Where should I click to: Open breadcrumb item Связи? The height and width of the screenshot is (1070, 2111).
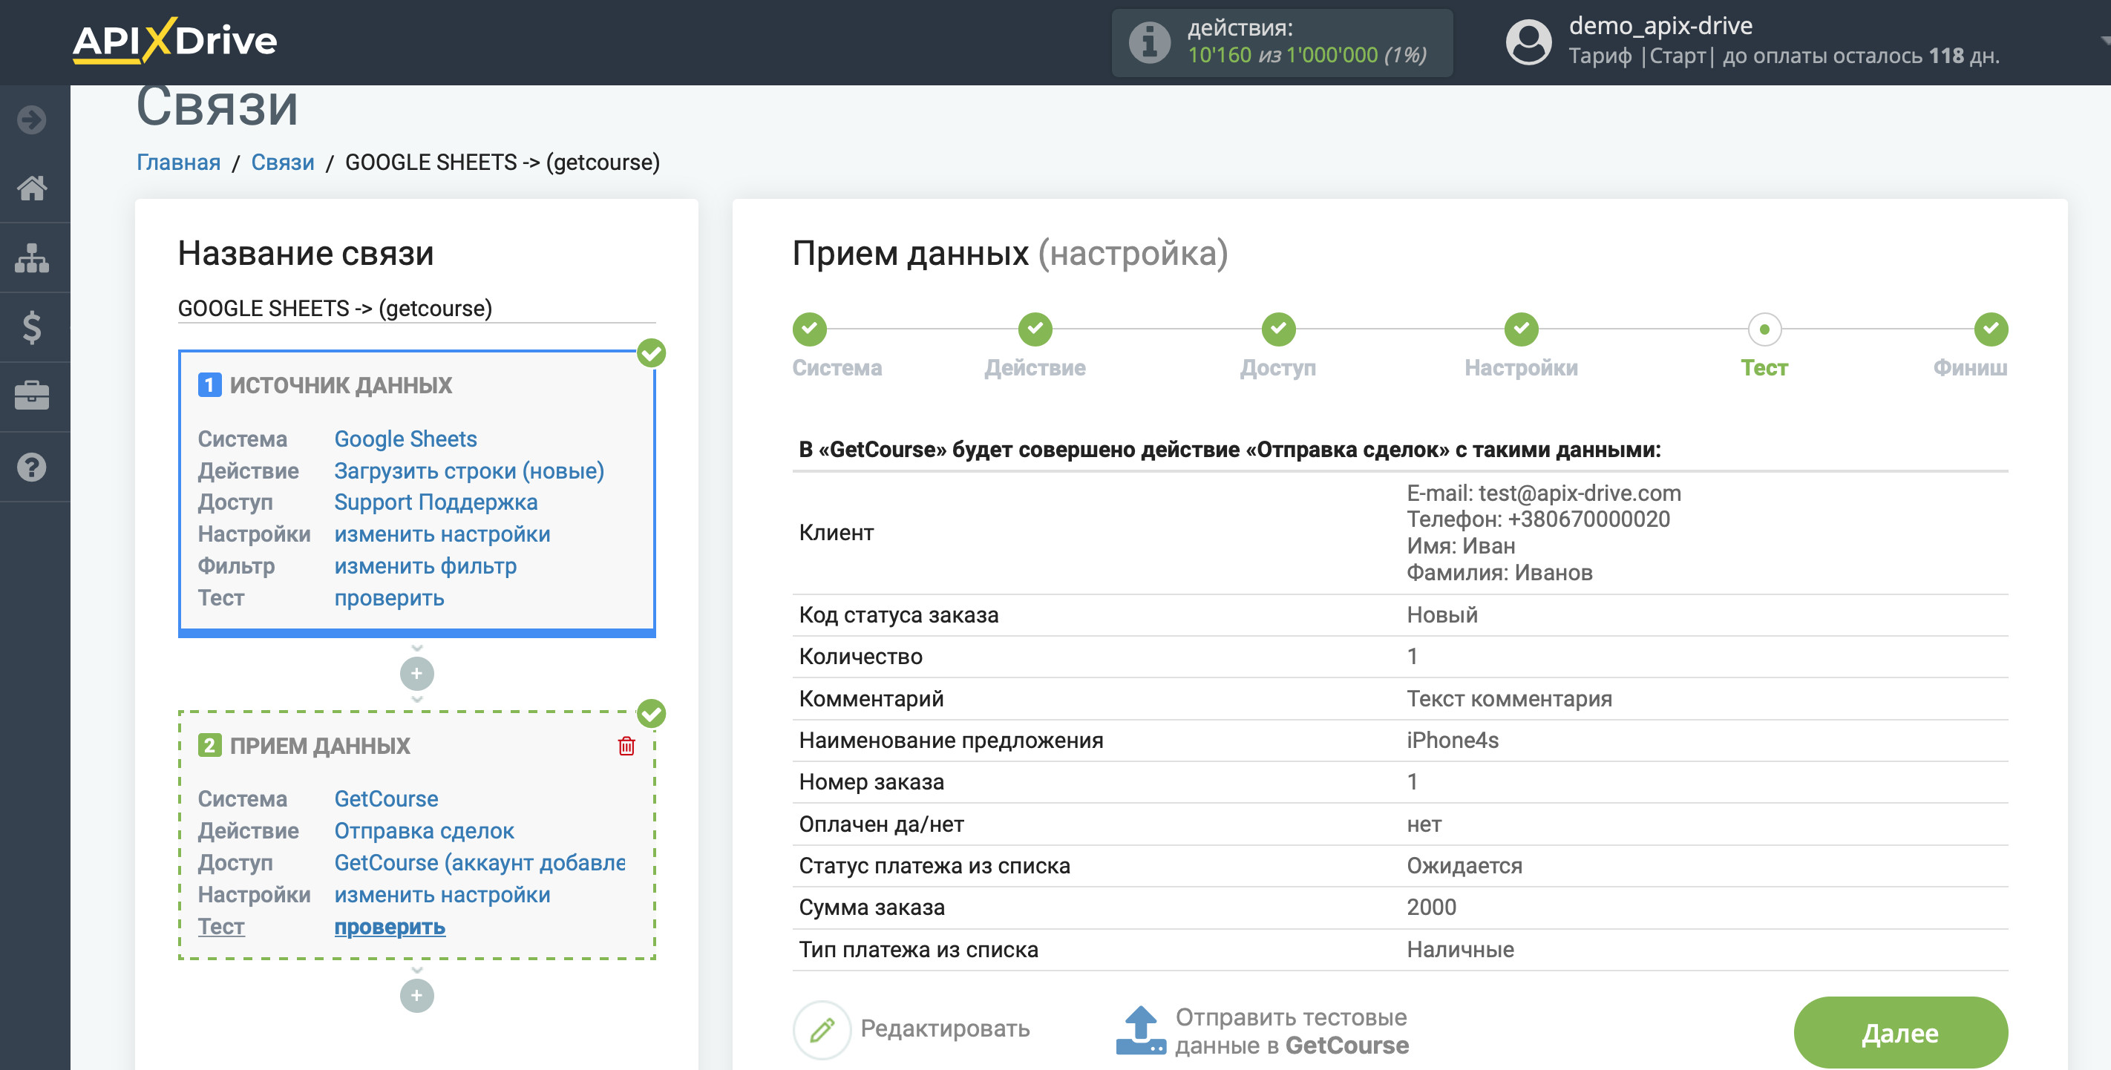(x=282, y=163)
